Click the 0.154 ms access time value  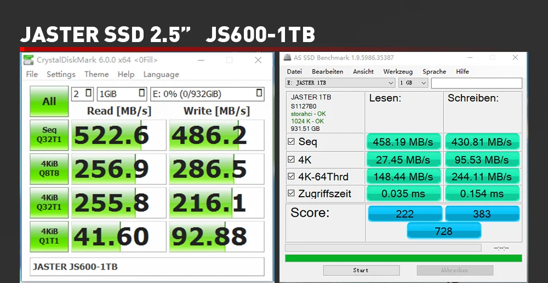[482, 193]
